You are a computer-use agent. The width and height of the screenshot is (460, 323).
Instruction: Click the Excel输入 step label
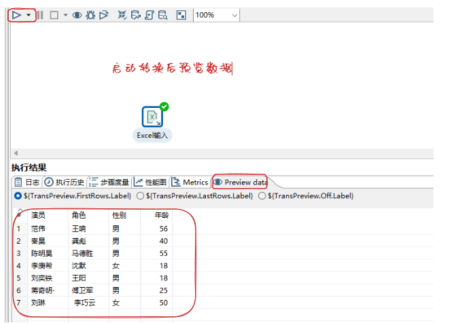click(x=152, y=136)
